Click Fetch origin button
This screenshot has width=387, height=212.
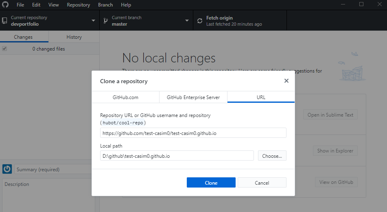point(240,20)
